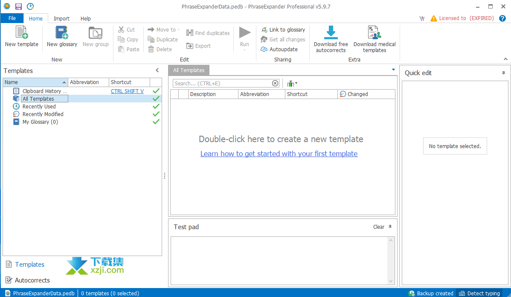The image size is (511, 297).
Task: Toggle Detect typing in status bar
Action: (x=479, y=294)
